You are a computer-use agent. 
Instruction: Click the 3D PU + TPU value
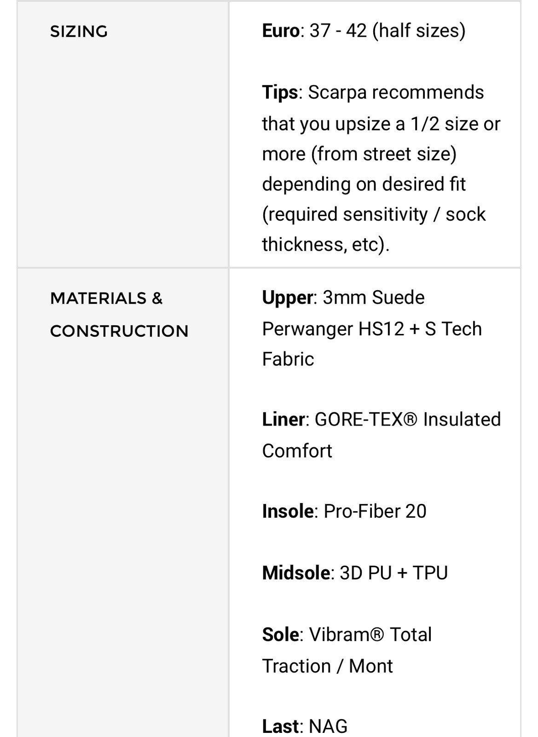[393, 573]
